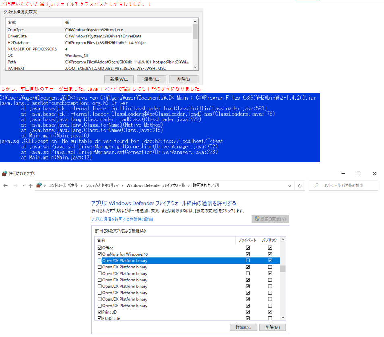The height and width of the screenshot is (337, 384).
Task: Click the shield icon in the 許可されたアプリ title bar
Action: click(x=5, y=173)
